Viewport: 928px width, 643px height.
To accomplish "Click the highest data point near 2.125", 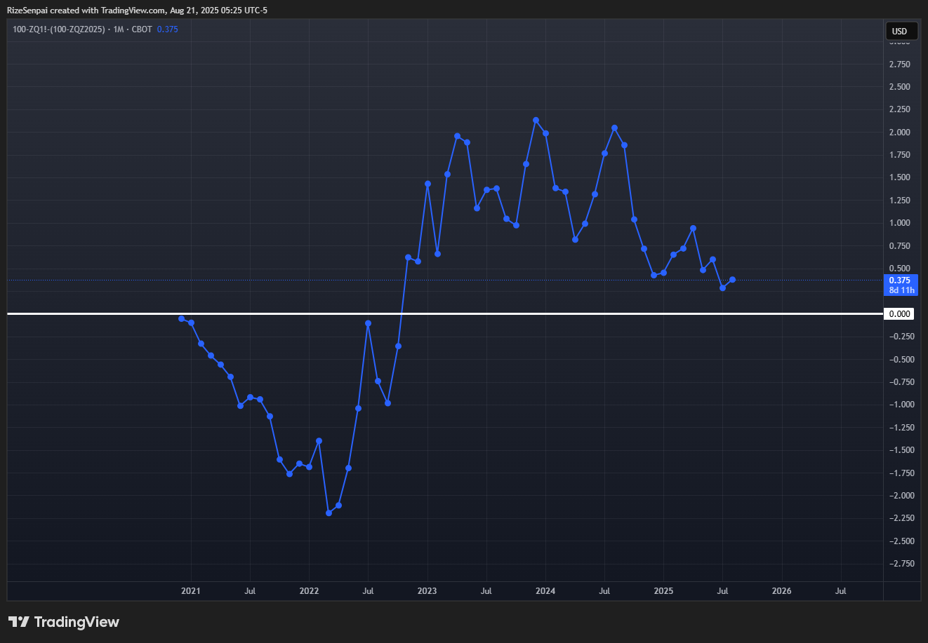I will [536, 120].
